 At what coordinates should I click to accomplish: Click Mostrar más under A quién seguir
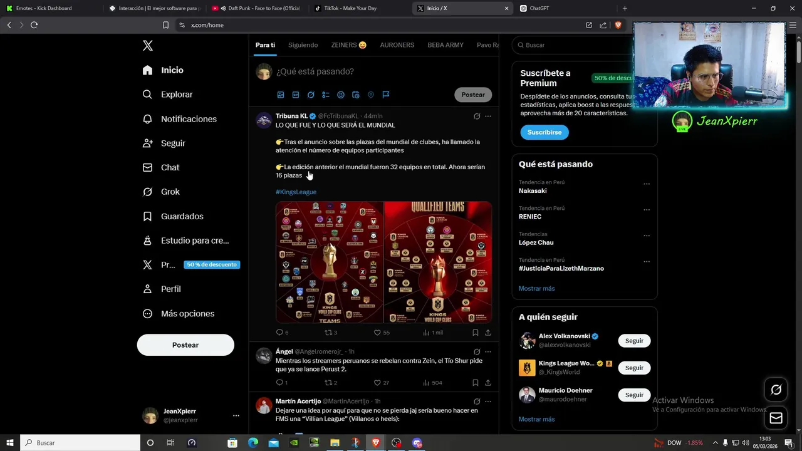pyautogui.click(x=537, y=420)
